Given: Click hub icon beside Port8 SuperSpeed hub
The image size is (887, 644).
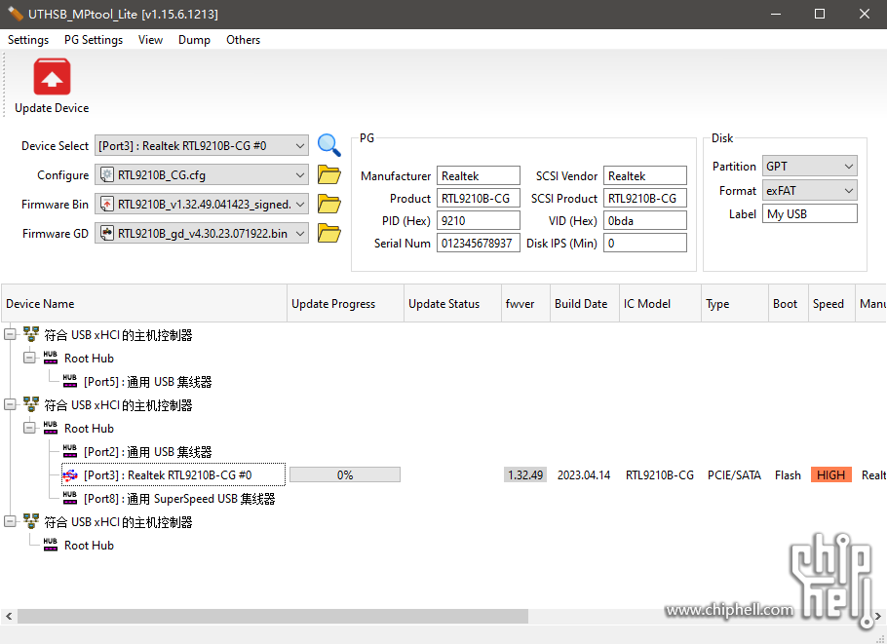Looking at the screenshot, I should coord(70,498).
